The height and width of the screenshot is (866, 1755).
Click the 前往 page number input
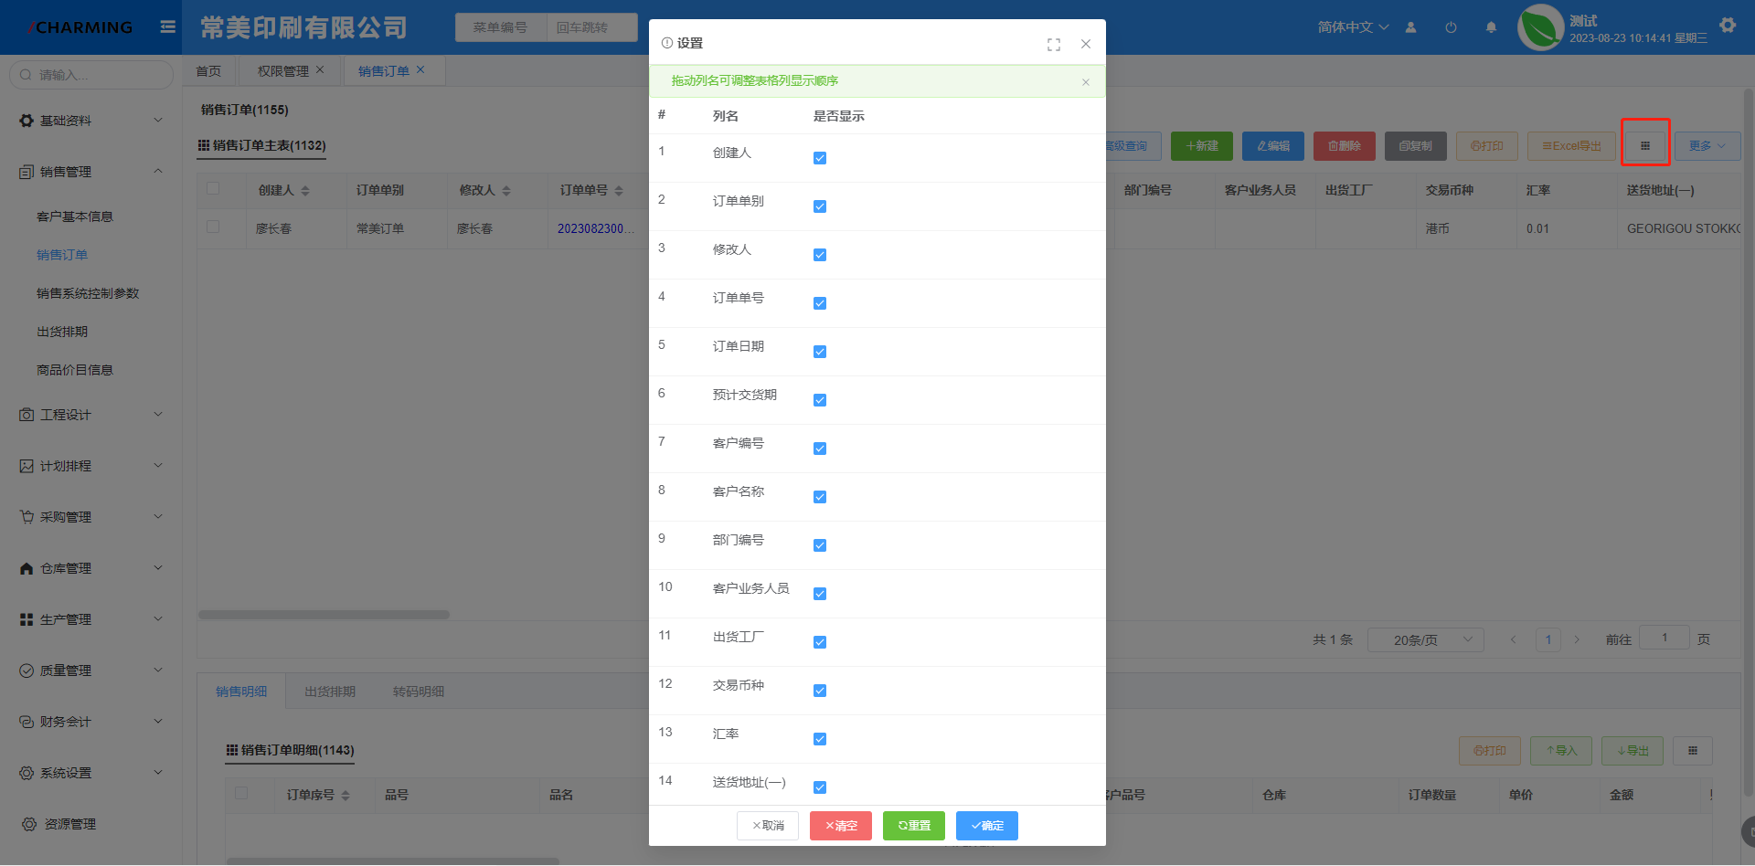click(x=1665, y=638)
